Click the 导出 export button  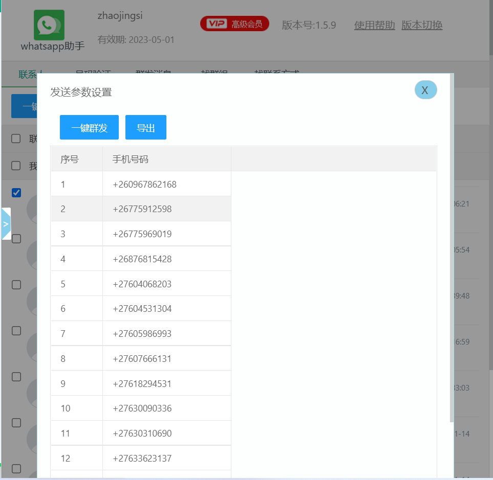(145, 127)
